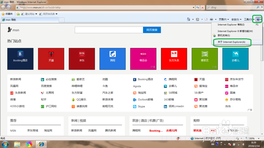Screen dimensions: 264x148
Task: Click the Refresh page icon
Action: tap(198, 7)
